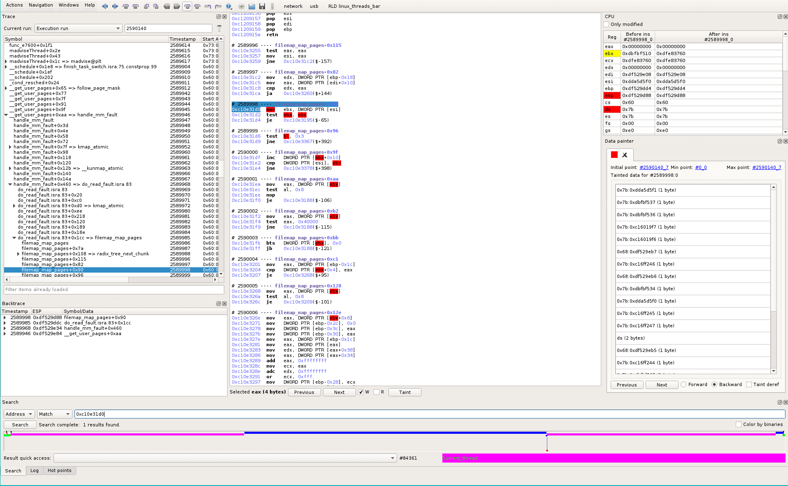
Task: Open the Navigation menu
Action: pos(41,5)
